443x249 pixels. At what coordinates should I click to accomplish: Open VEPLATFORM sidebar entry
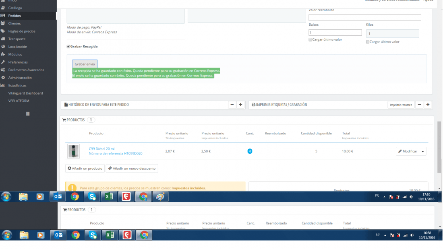[x=19, y=101]
